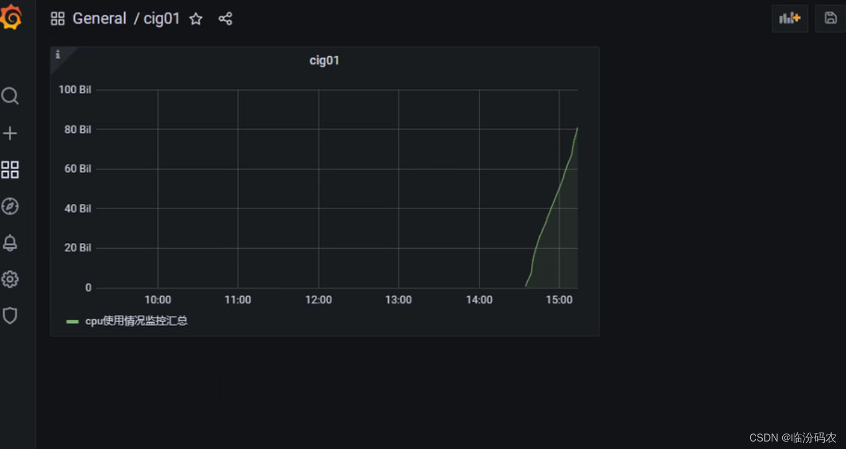Open the Server Admin shield icon

tap(10, 315)
